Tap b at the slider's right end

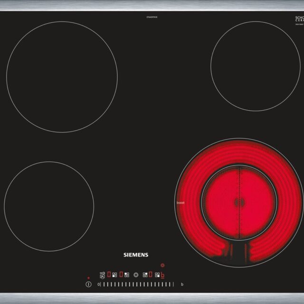tap(181, 285)
